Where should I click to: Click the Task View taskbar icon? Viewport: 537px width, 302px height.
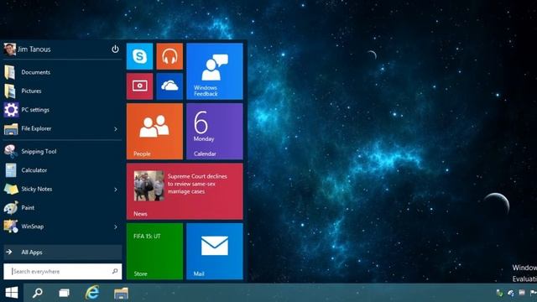[64, 293]
